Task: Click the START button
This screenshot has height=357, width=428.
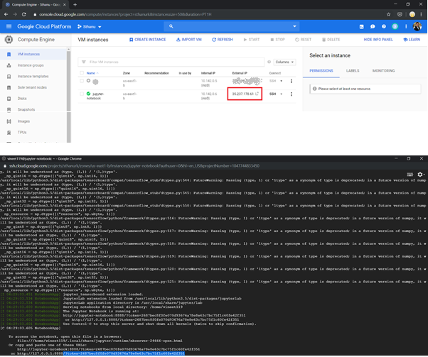Action: tap(252, 40)
